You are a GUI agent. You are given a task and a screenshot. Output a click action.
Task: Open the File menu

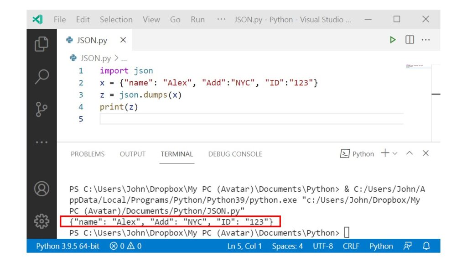(60, 20)
